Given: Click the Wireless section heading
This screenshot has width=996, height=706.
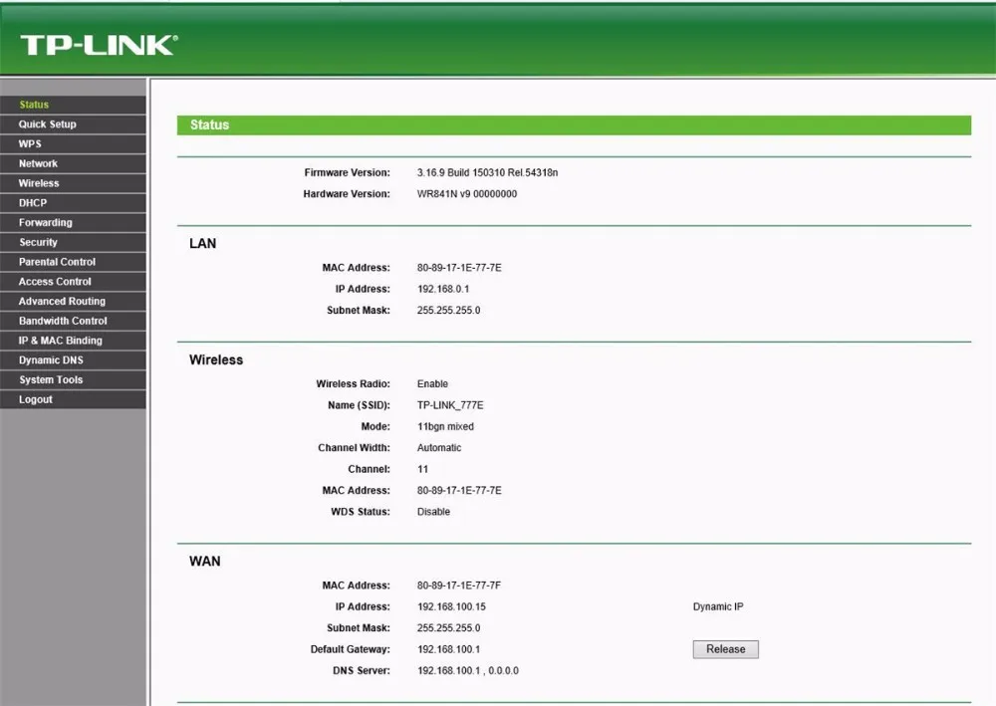Looking at the screenshot, I should 216,360.
